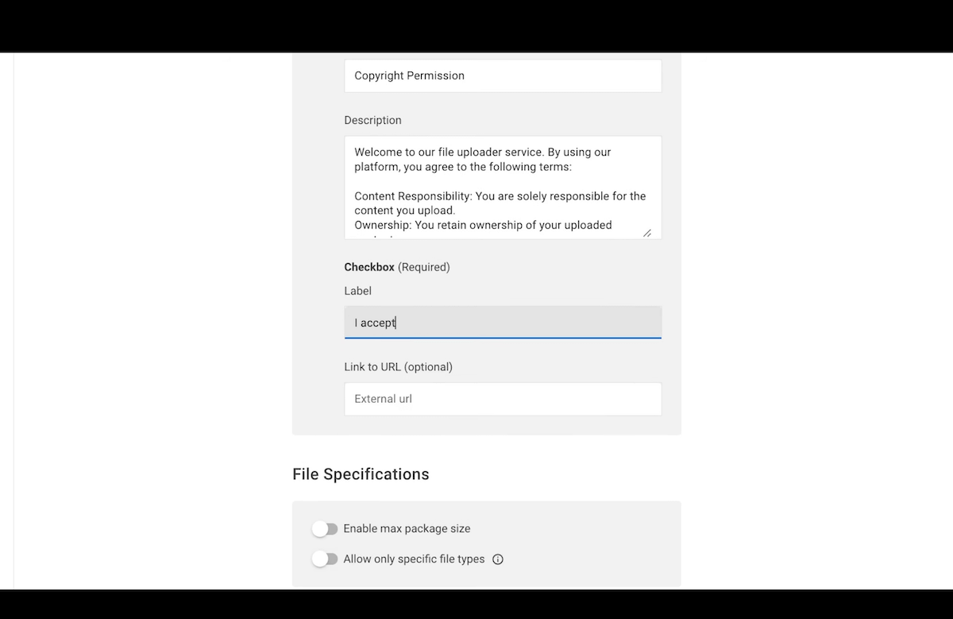Toggle Enable max package size switch
Screen dimensions: 953x619
click(325, 528)
